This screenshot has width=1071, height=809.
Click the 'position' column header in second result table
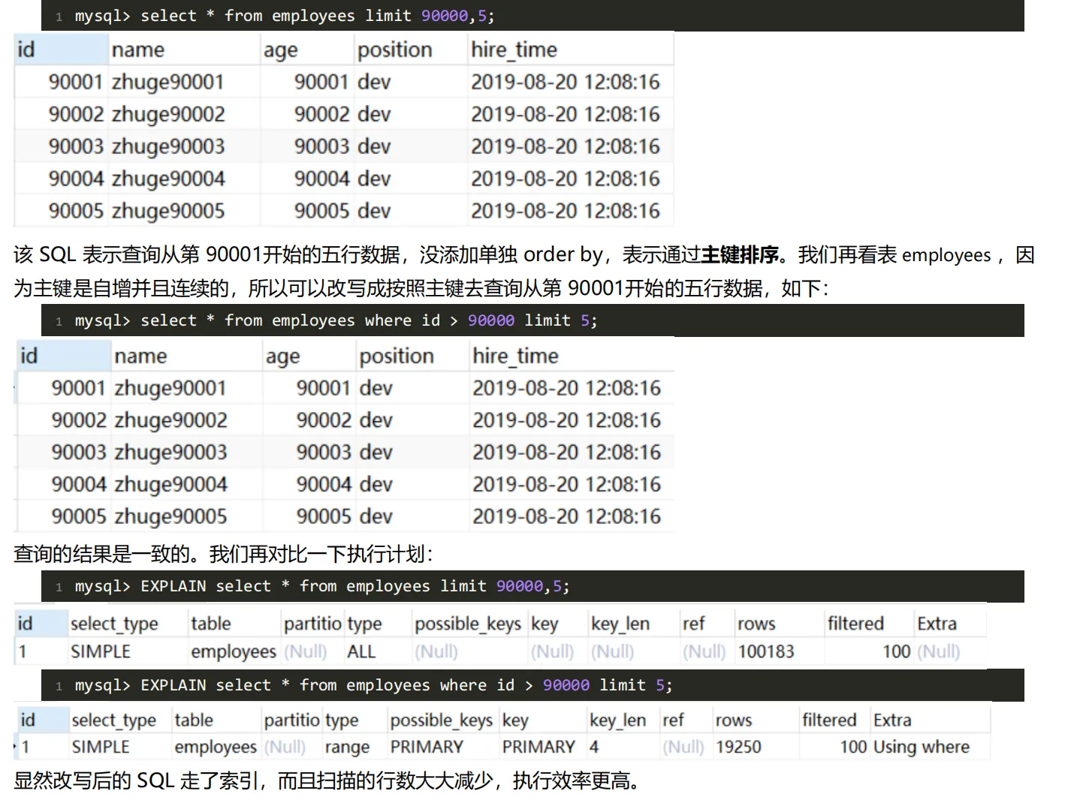(x=412, y=356)
